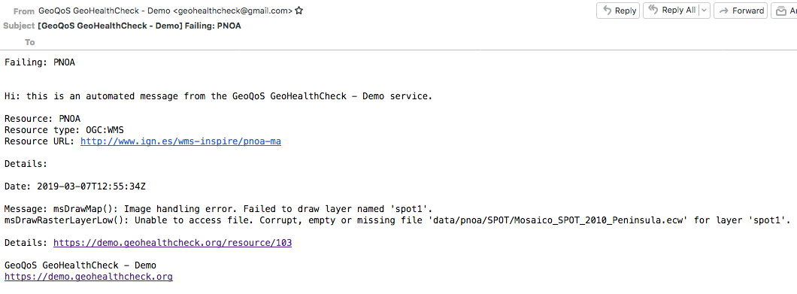Click the right arrow icon in Forward button
The image size is (797, 294).
[x=724, y=11]
